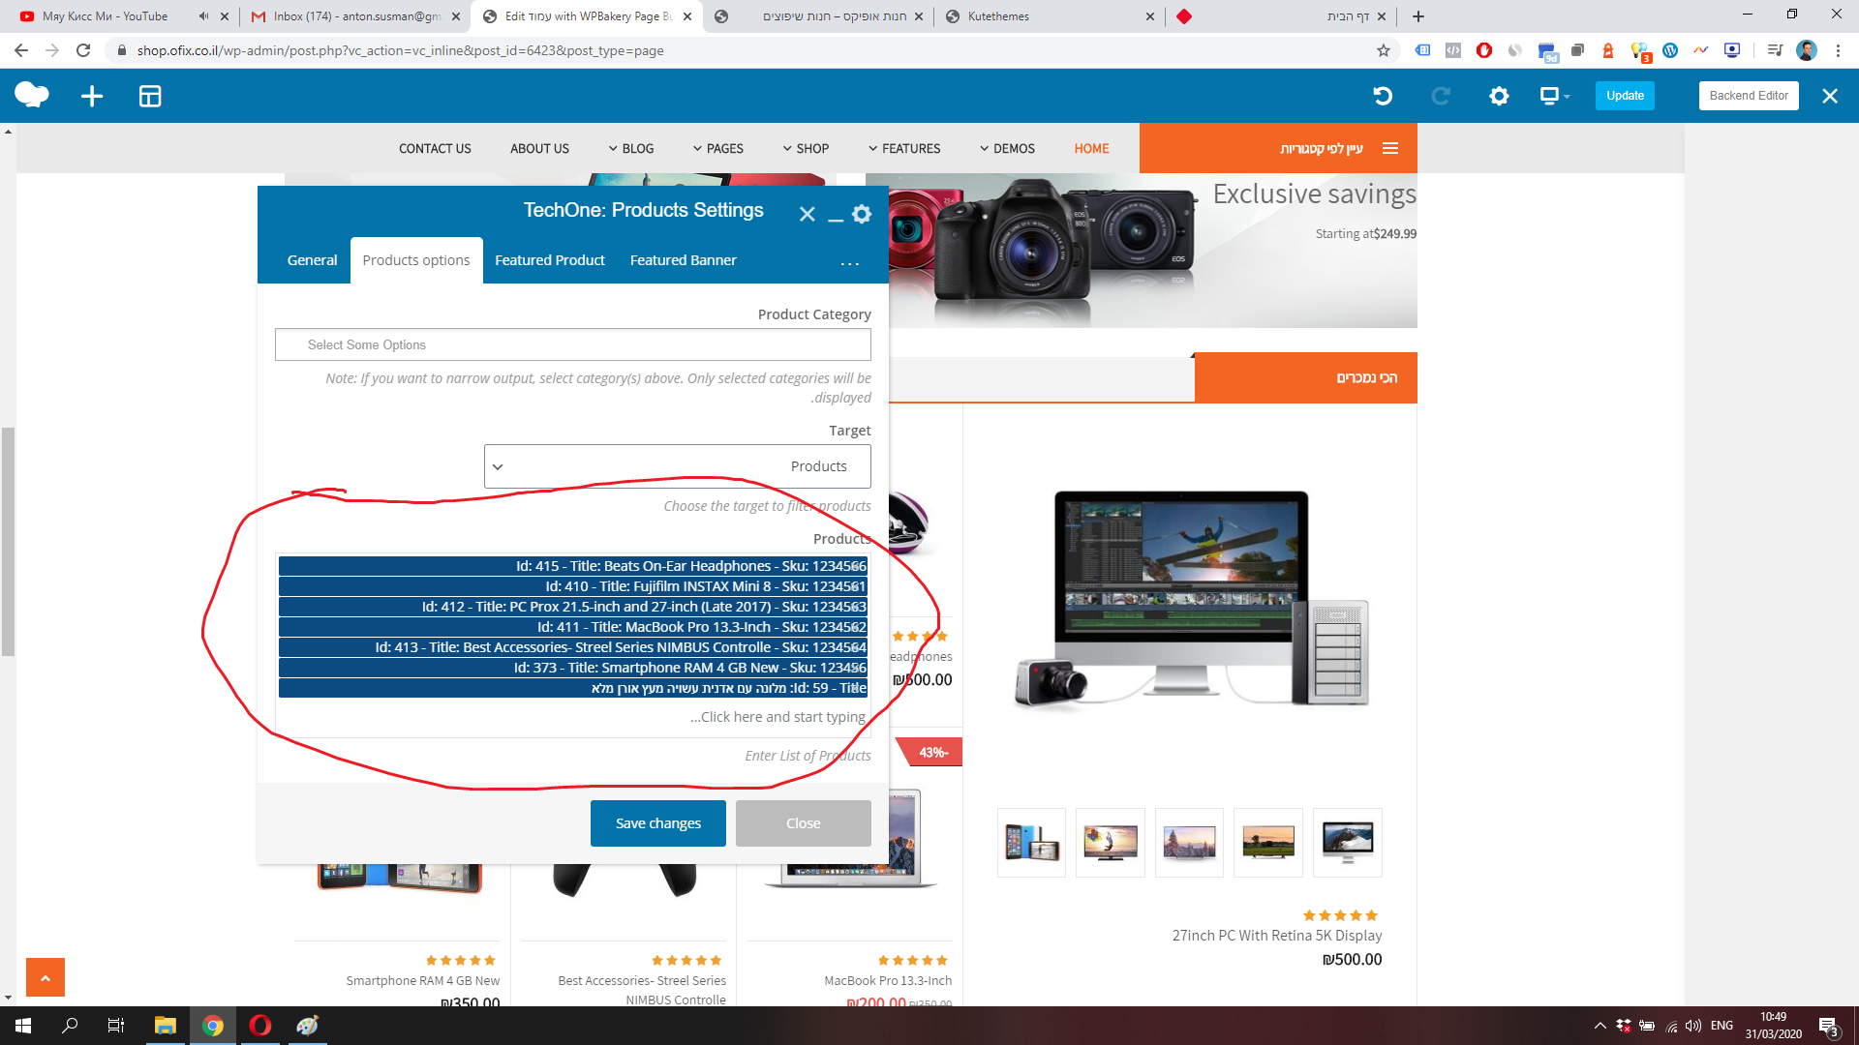Select Smartphone RAM 4 GB New entry

pos(573,668)
